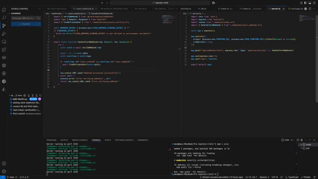Open the Comments panel tab

[x=143, y=140]
